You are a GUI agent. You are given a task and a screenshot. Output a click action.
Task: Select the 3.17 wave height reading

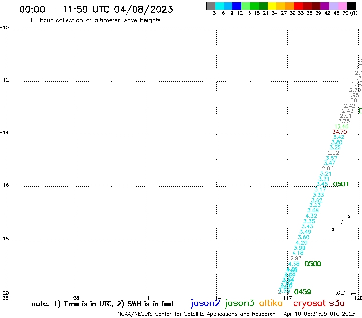320,189
